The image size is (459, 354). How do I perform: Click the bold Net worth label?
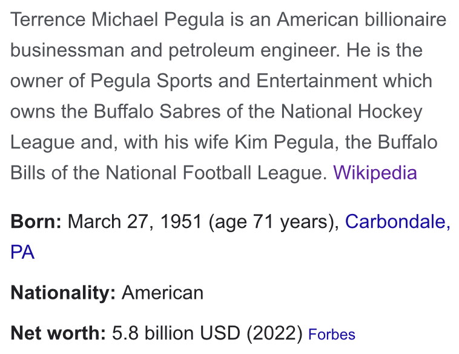58,333
